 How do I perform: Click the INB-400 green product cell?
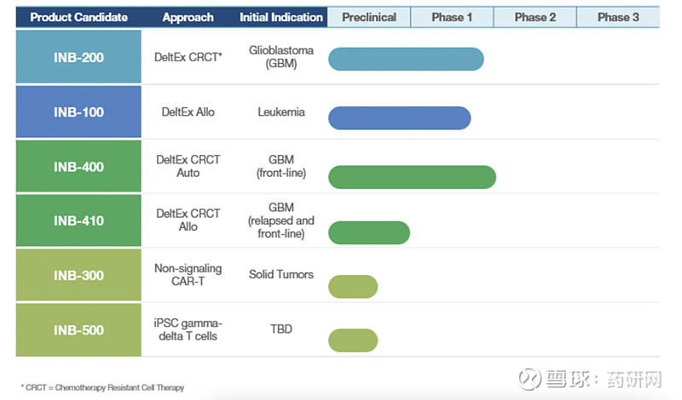pos(78,167)
